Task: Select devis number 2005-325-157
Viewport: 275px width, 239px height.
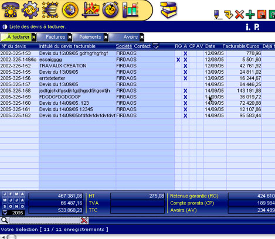Action: click(15, 84)
